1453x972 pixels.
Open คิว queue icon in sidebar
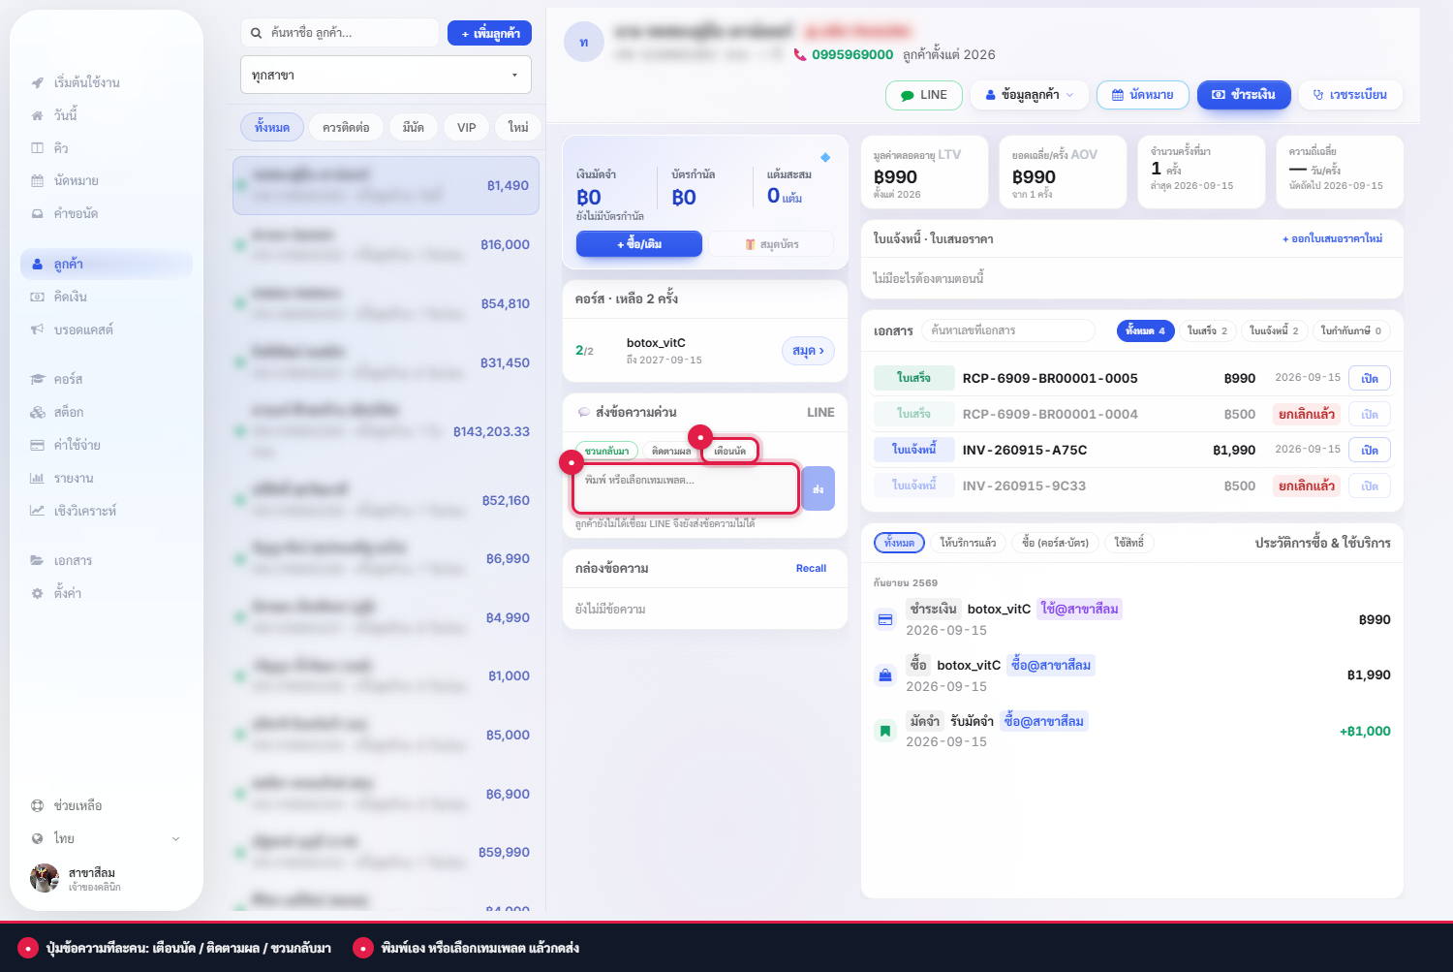37,148
